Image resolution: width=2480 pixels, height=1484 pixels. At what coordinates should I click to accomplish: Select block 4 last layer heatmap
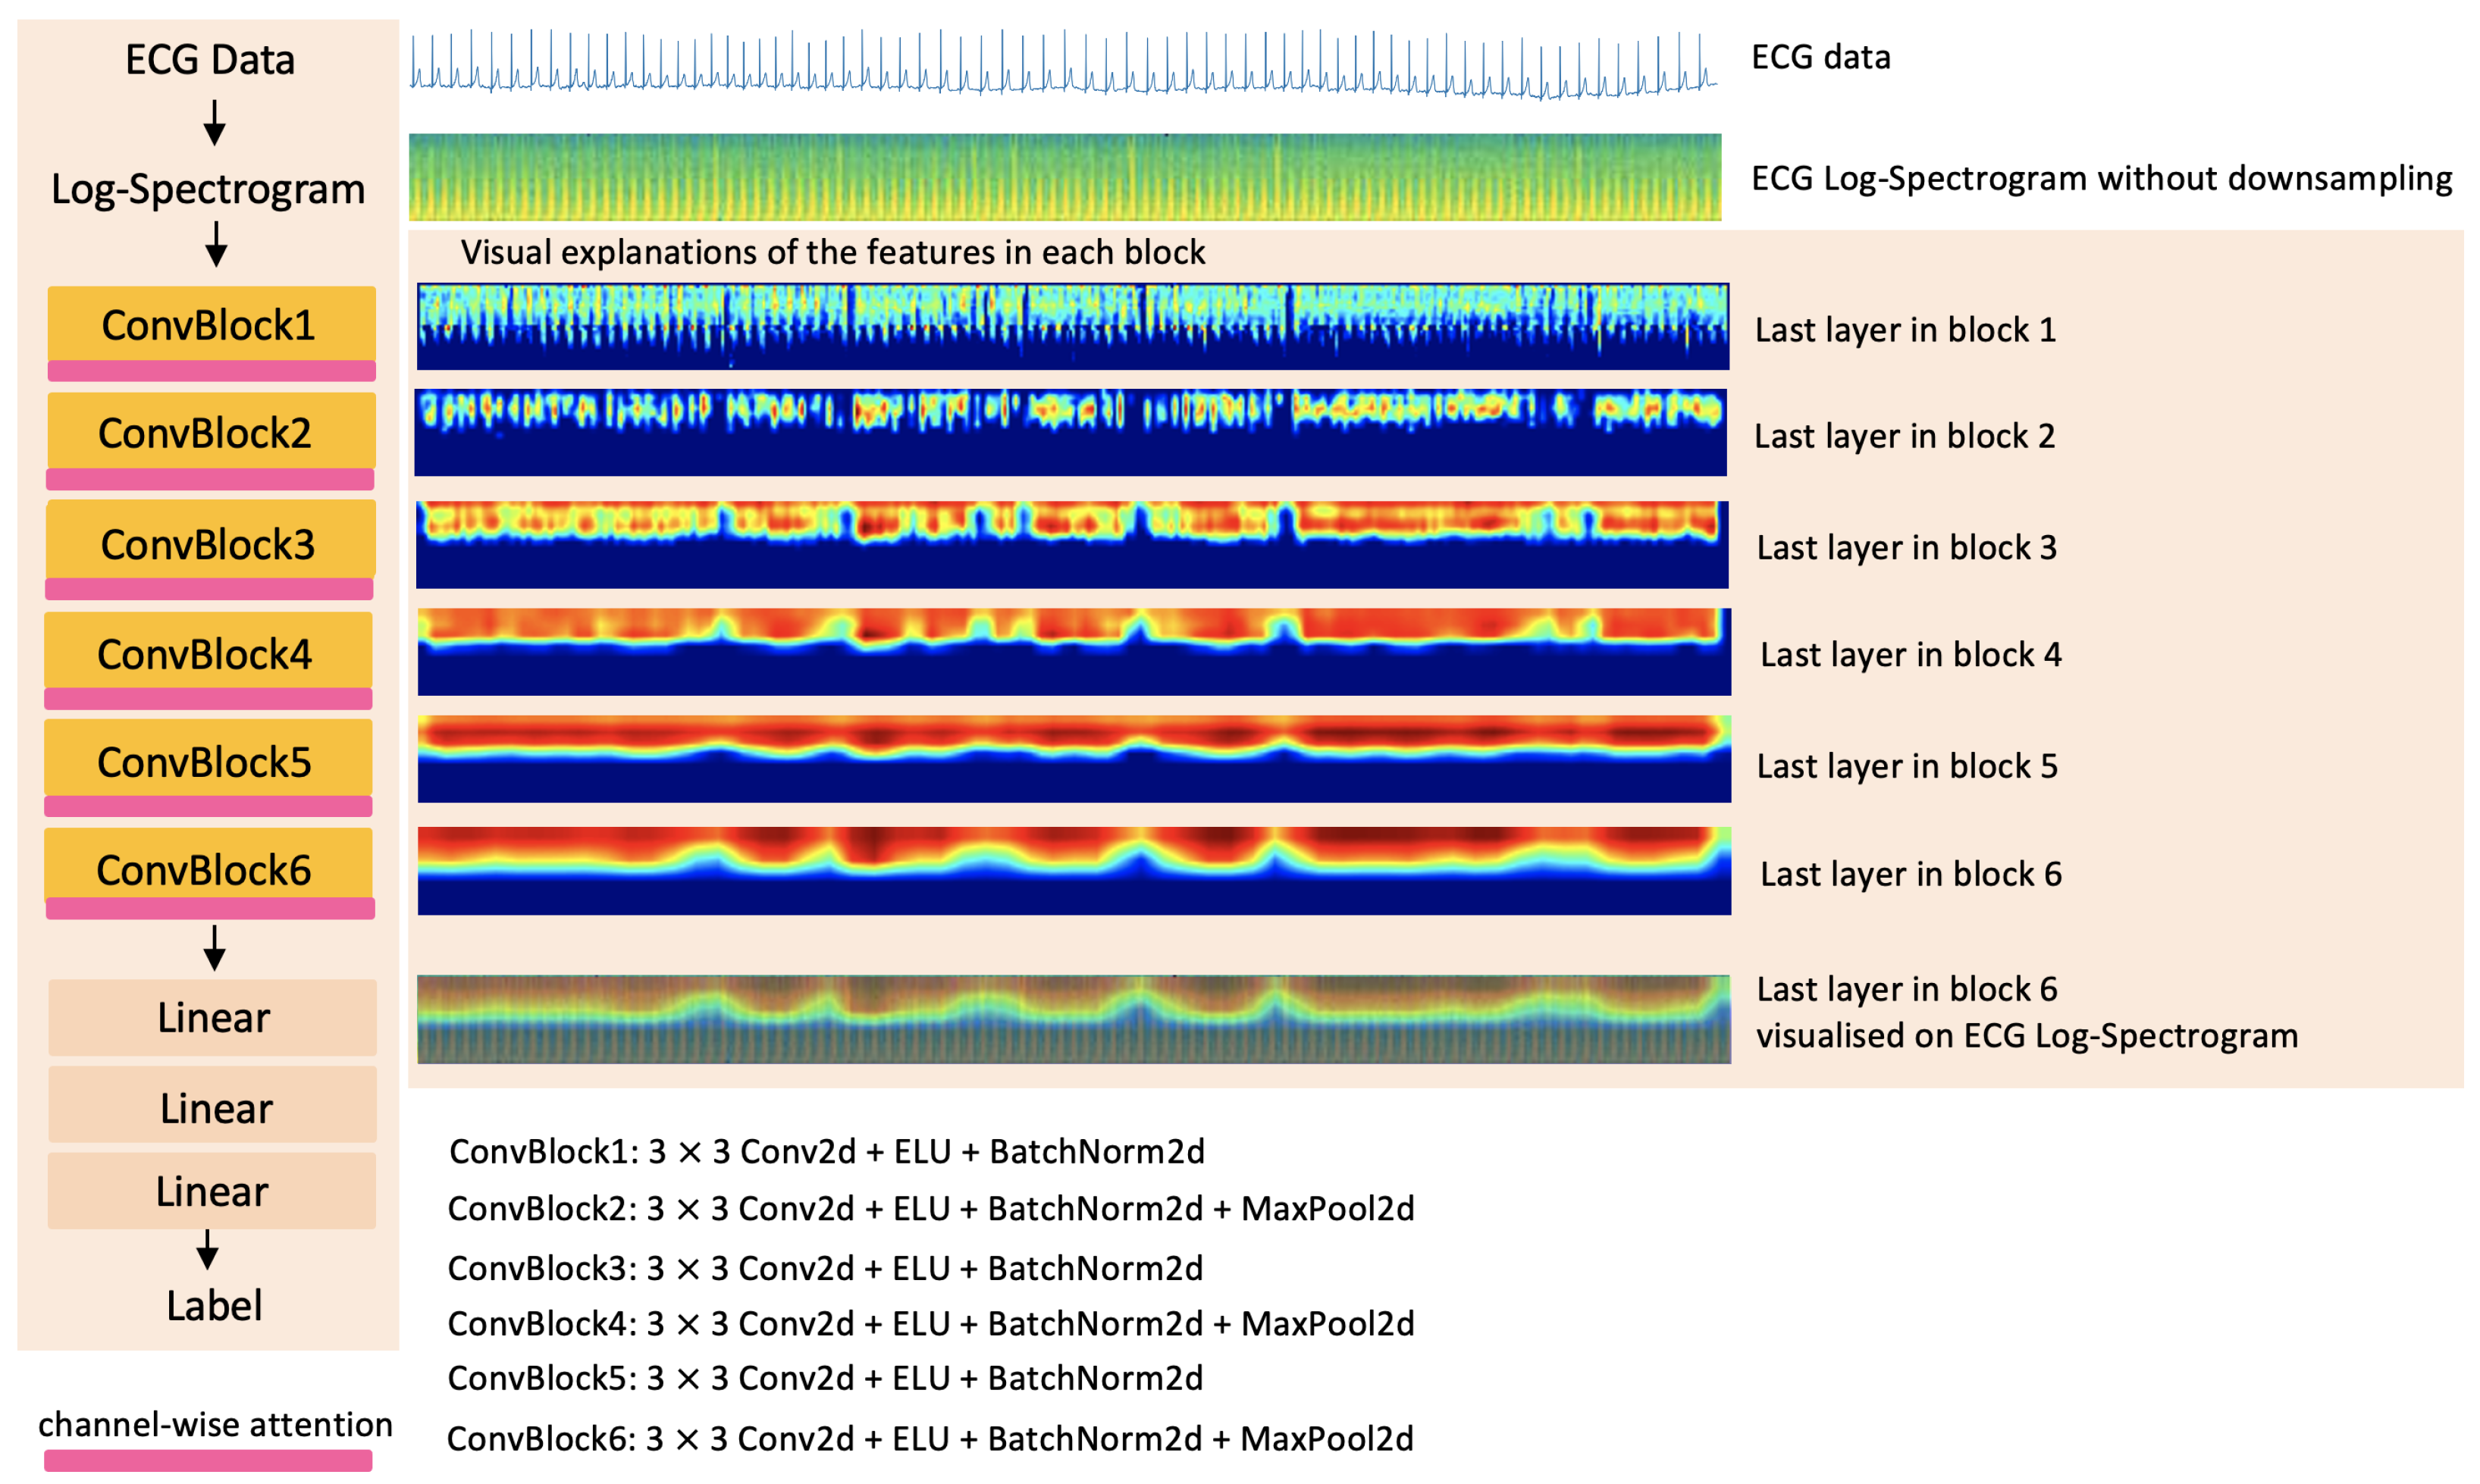(x=1074, y=651)
